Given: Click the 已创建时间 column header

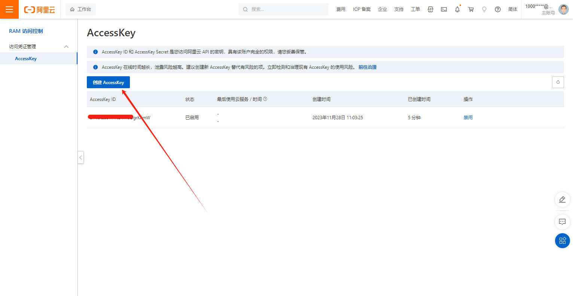Looking at the screenshot, I should coord(419,99).
